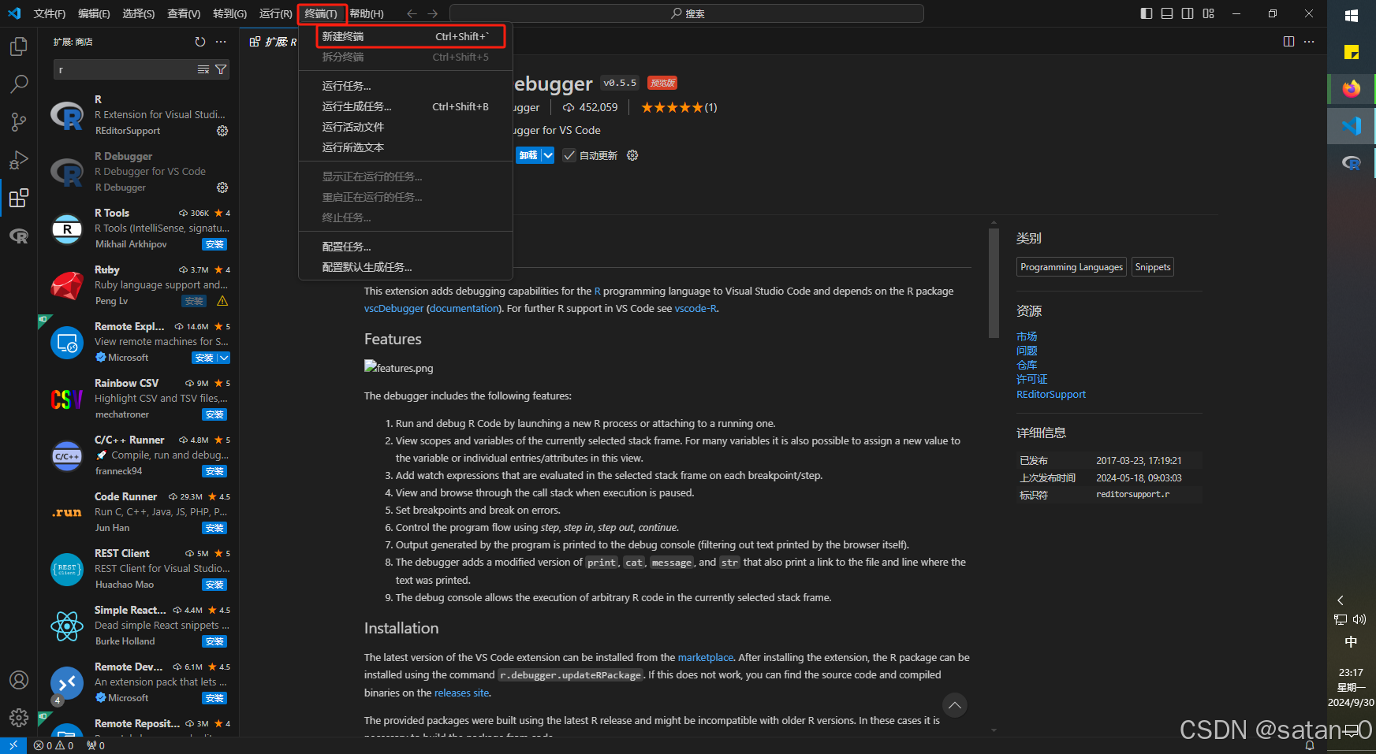Open the vscDebugger link
Image resolution: width=1376 pixels, height=754 pixels.
(393, 308)
